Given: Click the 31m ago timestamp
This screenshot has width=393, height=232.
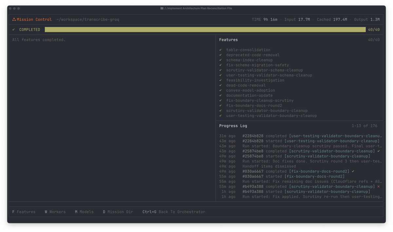Looking at the screenshot, I should click(x=227, y=136).
